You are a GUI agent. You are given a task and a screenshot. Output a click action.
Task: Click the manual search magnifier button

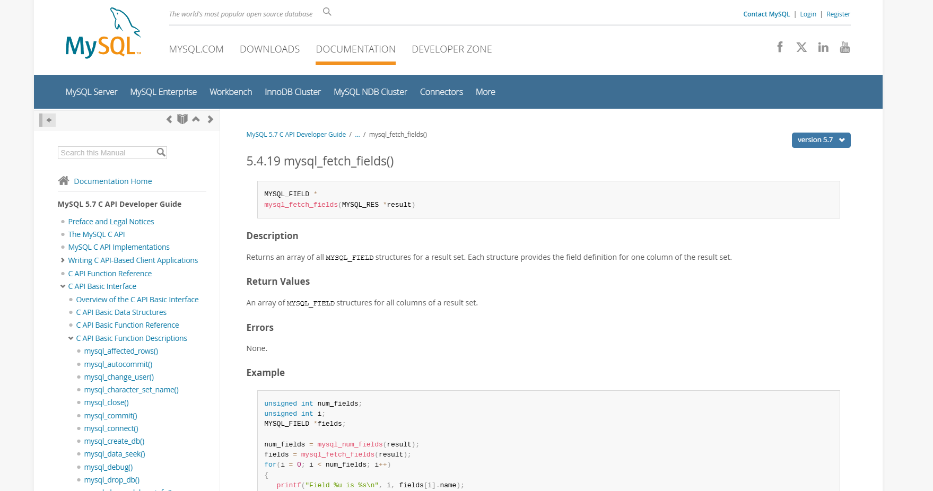161,153
